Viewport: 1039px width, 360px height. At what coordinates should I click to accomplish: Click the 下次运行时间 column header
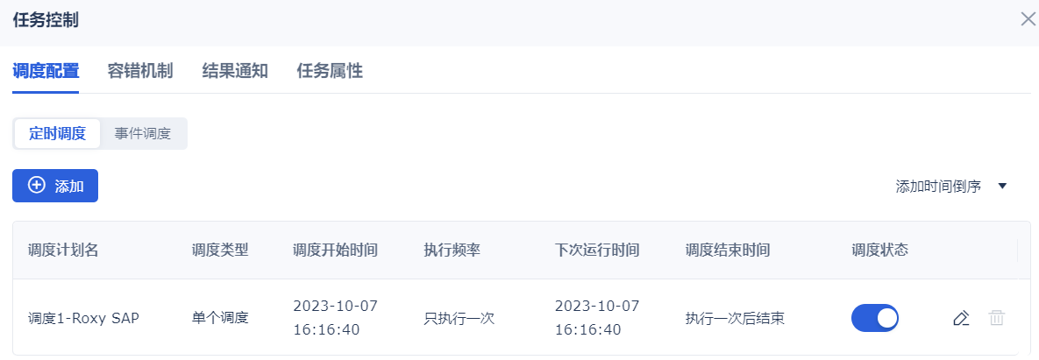tap(597, 251)
